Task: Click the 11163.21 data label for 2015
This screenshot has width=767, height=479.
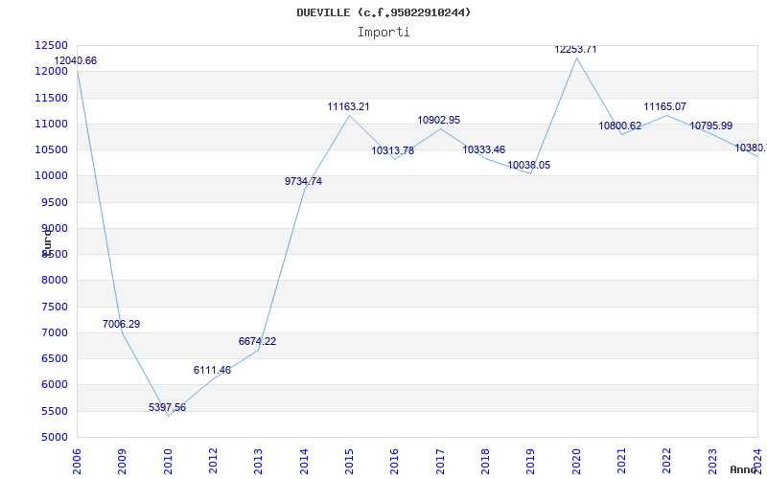Action: (x=348, y=107)
